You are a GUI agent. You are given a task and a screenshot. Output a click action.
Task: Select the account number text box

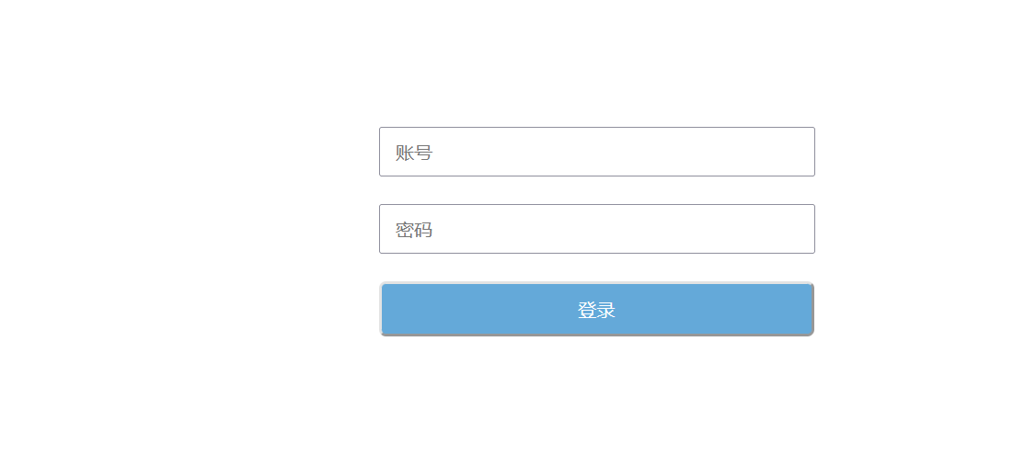(596, 152)
